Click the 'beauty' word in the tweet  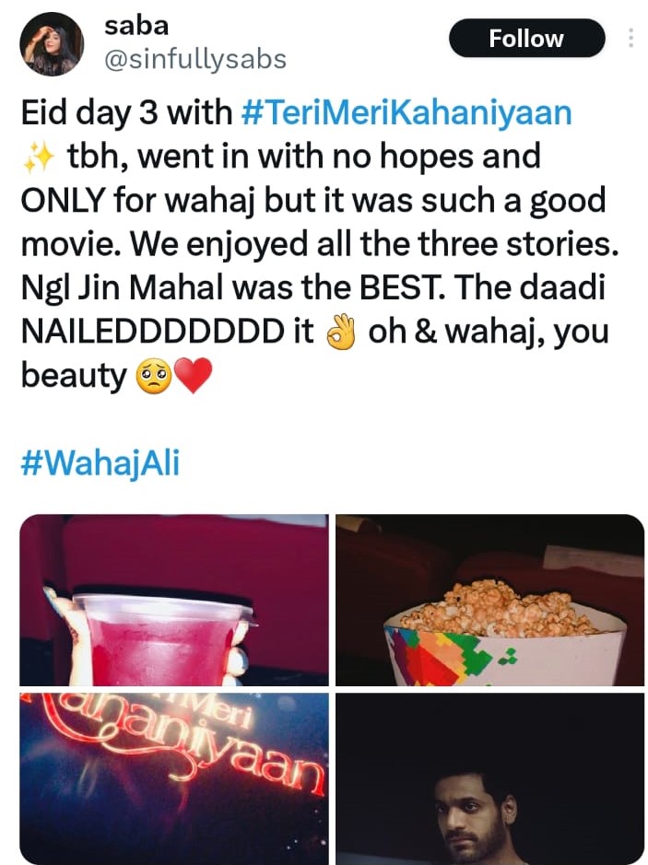tap(74, 377)
